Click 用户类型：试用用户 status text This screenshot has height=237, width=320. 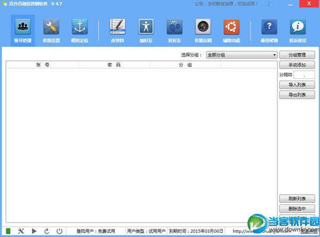point(146,231)
